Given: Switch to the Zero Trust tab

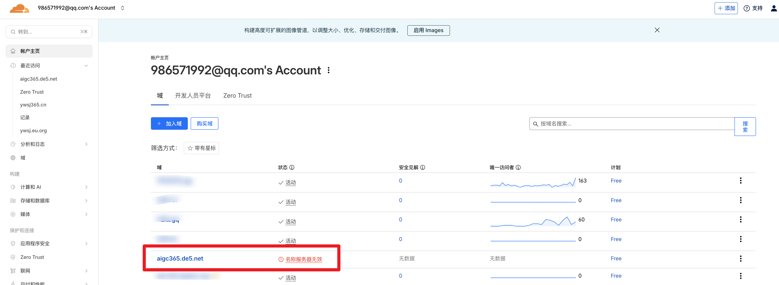Looking at the screenshot, I should click(x=237, y=96).
